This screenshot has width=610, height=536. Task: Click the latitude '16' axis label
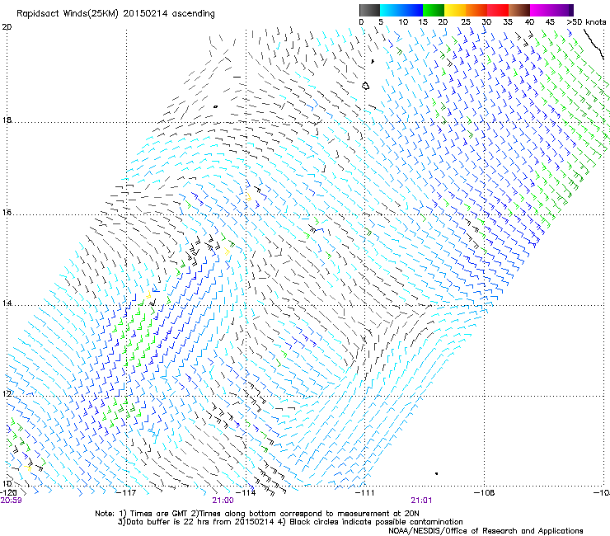point(7,212)
